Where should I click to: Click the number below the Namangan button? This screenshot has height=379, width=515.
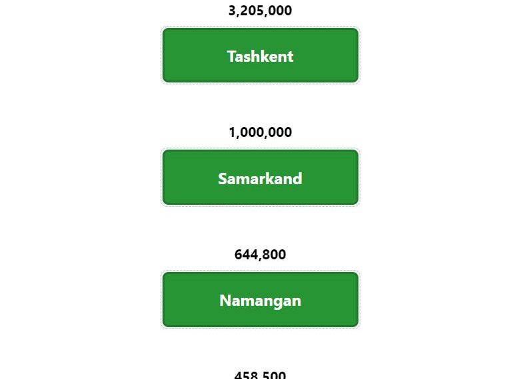[260, 375]
